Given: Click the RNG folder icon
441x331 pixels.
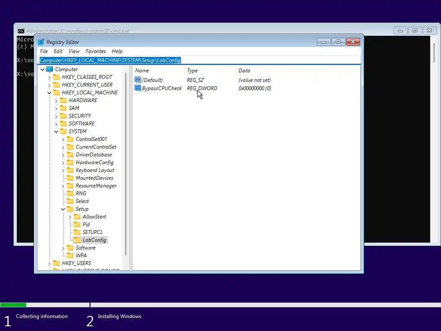Looking at the screenshot, I should tap(70, 194).
